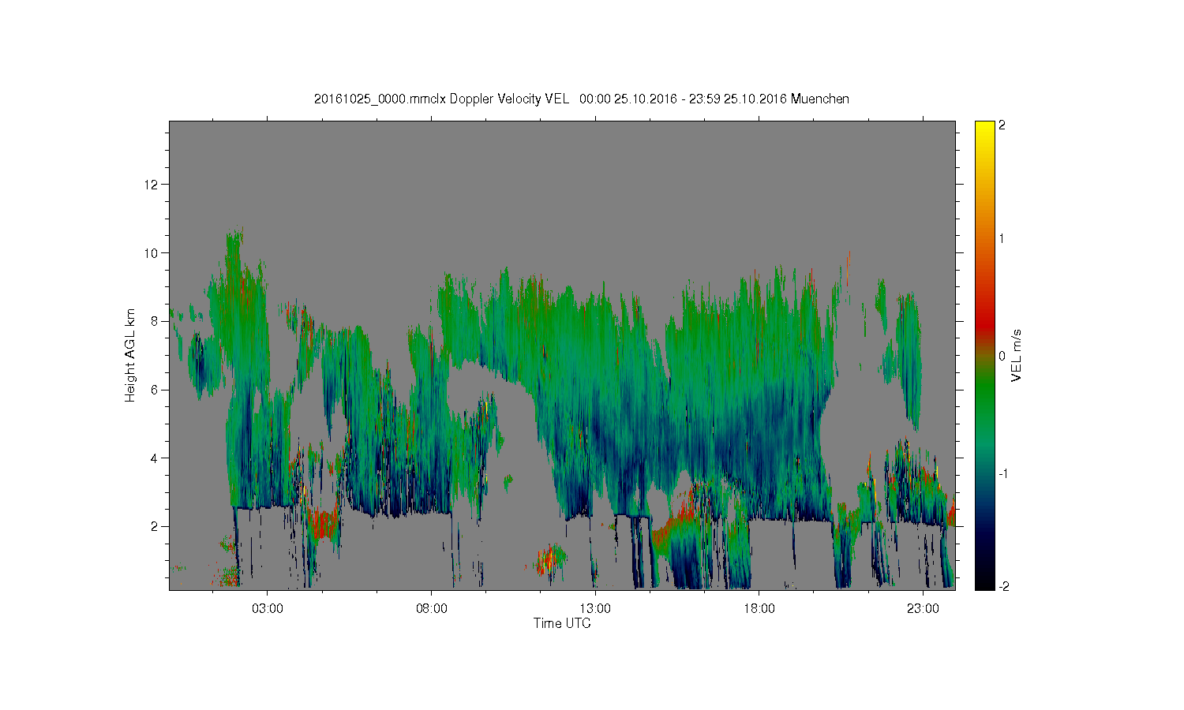Click the colorbar's -2 value label
Viewport: 1184px width, 710px height.
coord(1002,586)
